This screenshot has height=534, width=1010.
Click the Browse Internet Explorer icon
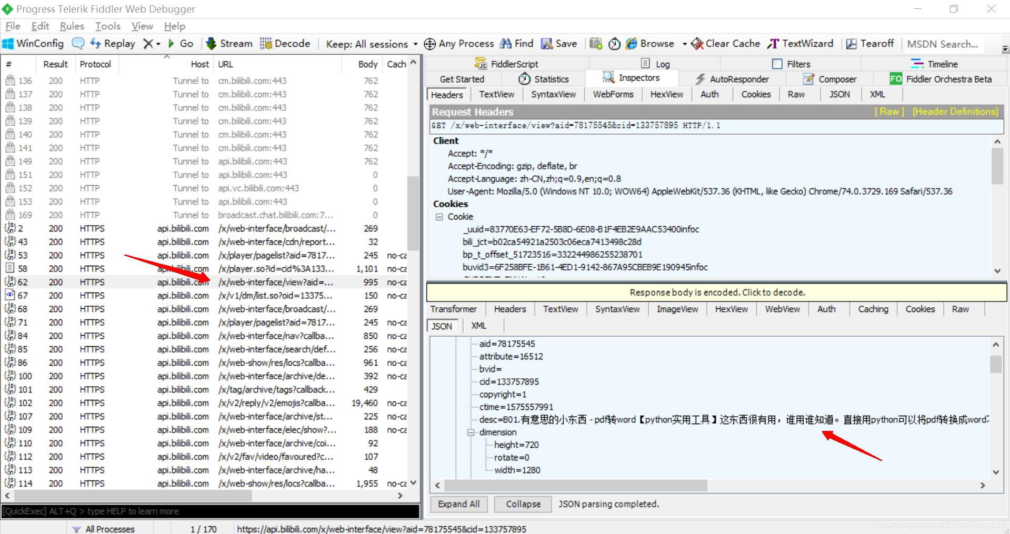[632, 44]
